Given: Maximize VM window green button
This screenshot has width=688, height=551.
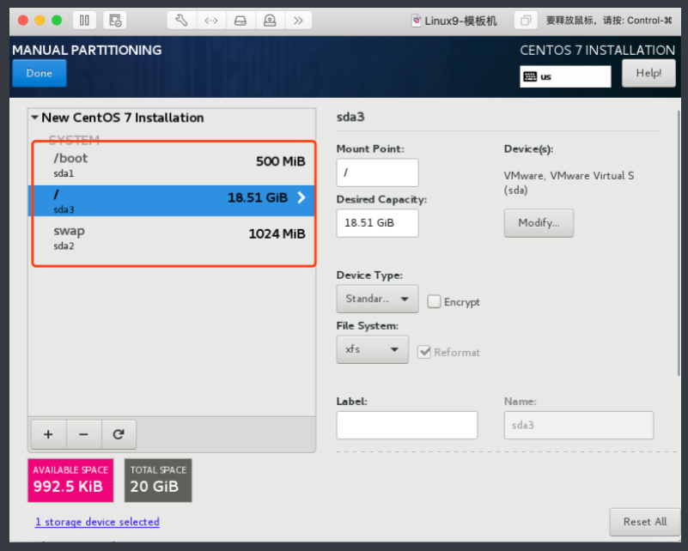Looking at the screenshot, I should point(57,20).
